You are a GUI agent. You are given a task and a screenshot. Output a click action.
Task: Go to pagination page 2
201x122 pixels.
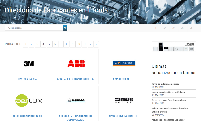click(x=32, y=44)
